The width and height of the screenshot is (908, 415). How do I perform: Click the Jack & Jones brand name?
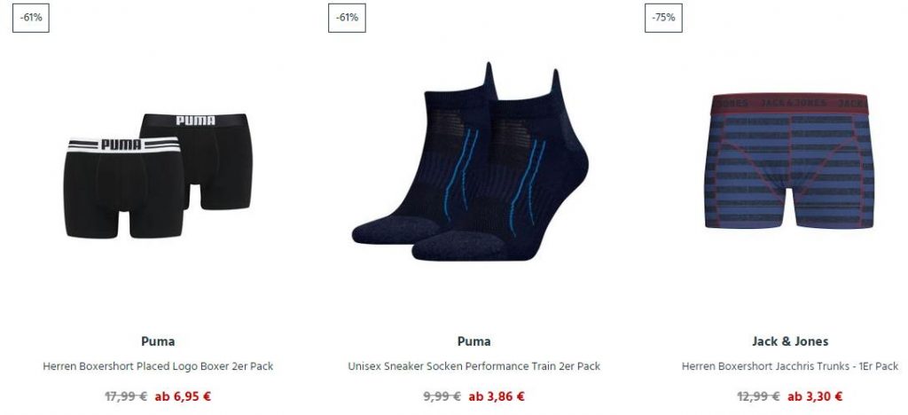point(790,341)
